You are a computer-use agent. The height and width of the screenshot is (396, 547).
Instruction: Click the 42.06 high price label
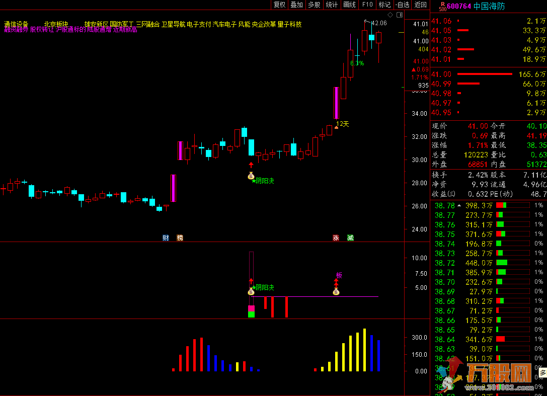click(379, 23)
